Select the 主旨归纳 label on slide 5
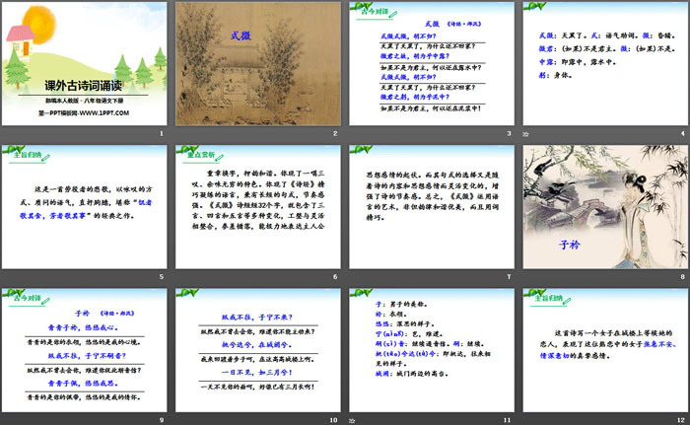Screen dimensions: 690x425 (x=25, y=153)
